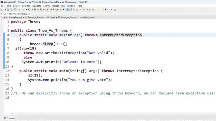Click the Debug bug icon

coord(24,10)
